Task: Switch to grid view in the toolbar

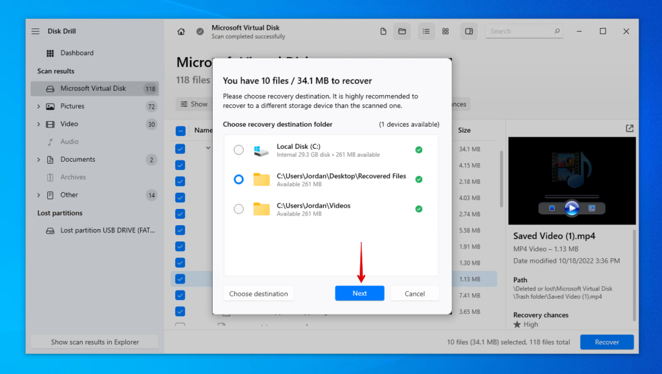Action: (x=445, y=30)
